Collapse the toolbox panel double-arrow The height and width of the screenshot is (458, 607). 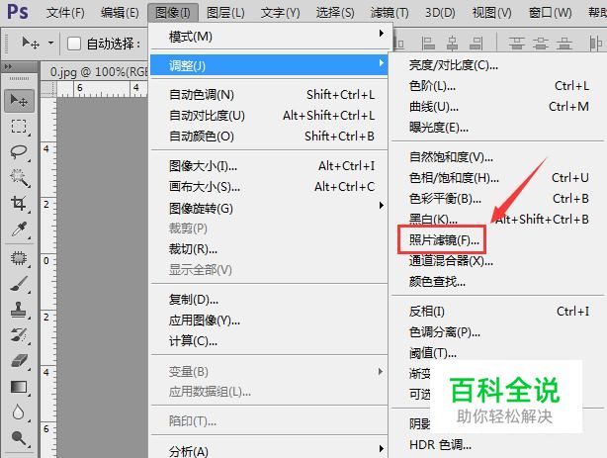(8, 66)
